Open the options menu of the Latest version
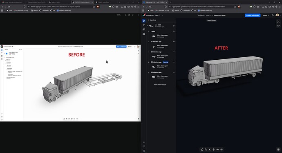The width and height of the screenshot is (282, 153). [174, 32]
